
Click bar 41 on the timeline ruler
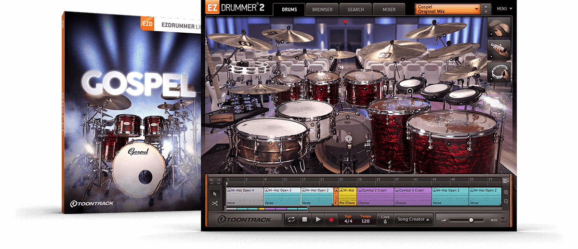pyautogui.click(x=415, y=180)
